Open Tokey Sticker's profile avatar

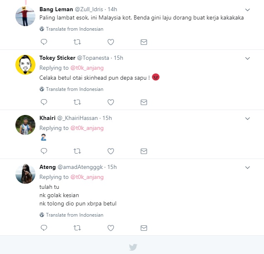tap(25, 65)
